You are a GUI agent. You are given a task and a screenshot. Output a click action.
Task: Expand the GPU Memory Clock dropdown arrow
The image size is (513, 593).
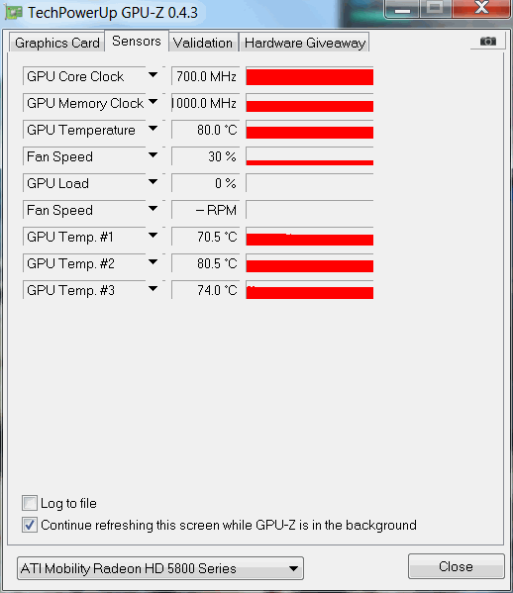pyautogui.click(x=153, y=102)
